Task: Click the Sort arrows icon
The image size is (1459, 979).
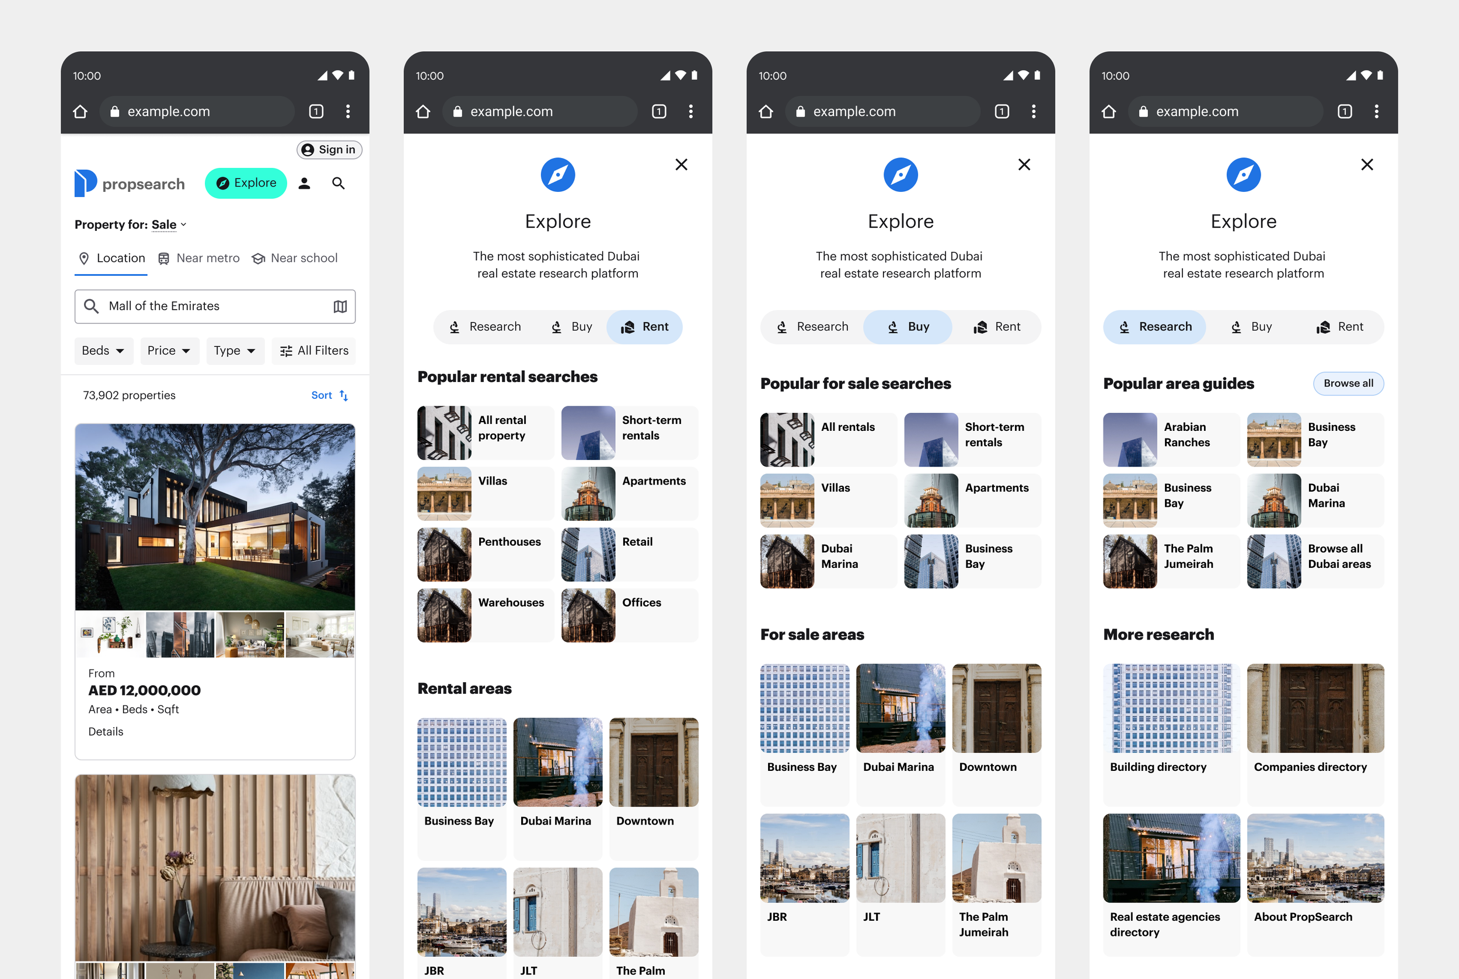Action: [x=344, y=395]
